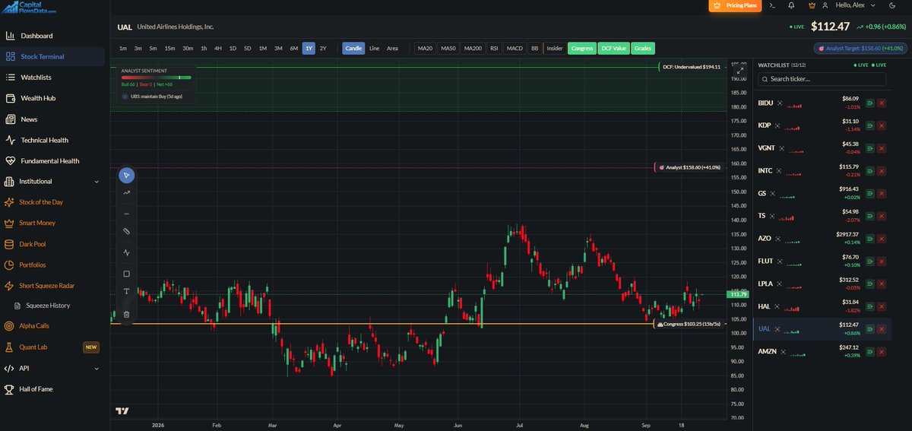Image resolution: width=912 pixels, height=431 pixels.
Task: Remove BIDU from watchlist with red X
Action: 882,103
